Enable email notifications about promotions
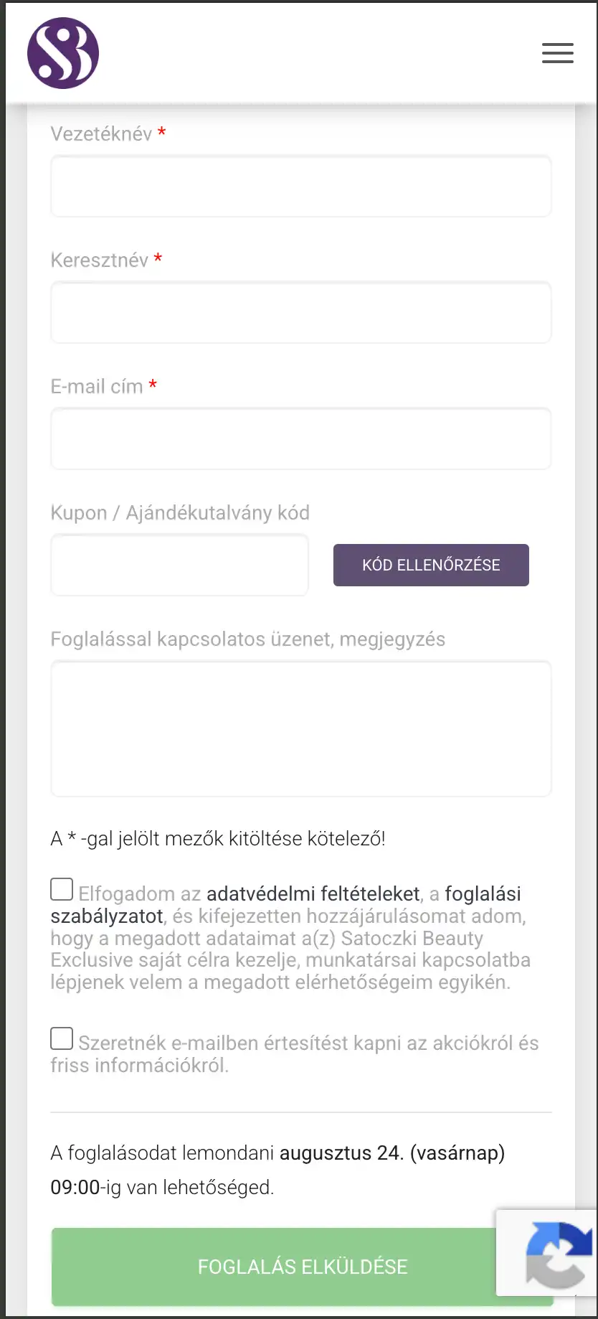598x1319 pixels. (x=62, y=1038)
